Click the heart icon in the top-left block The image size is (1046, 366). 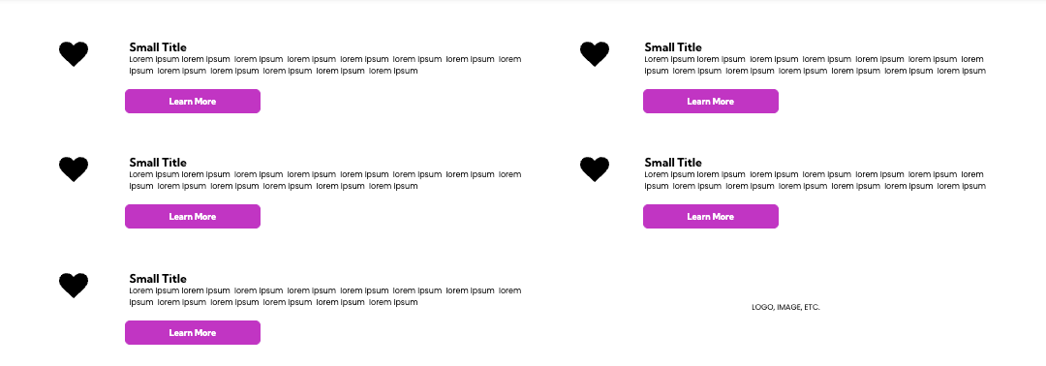[74, 54]
